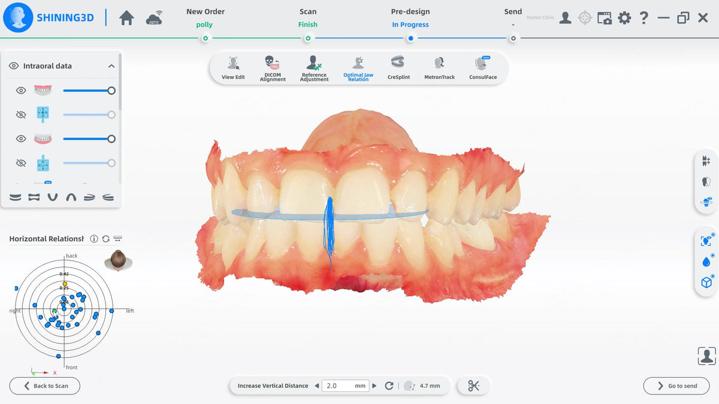Click first icon in upper right-side toolbar
The image size is (719, 404).
pos(706,161)
